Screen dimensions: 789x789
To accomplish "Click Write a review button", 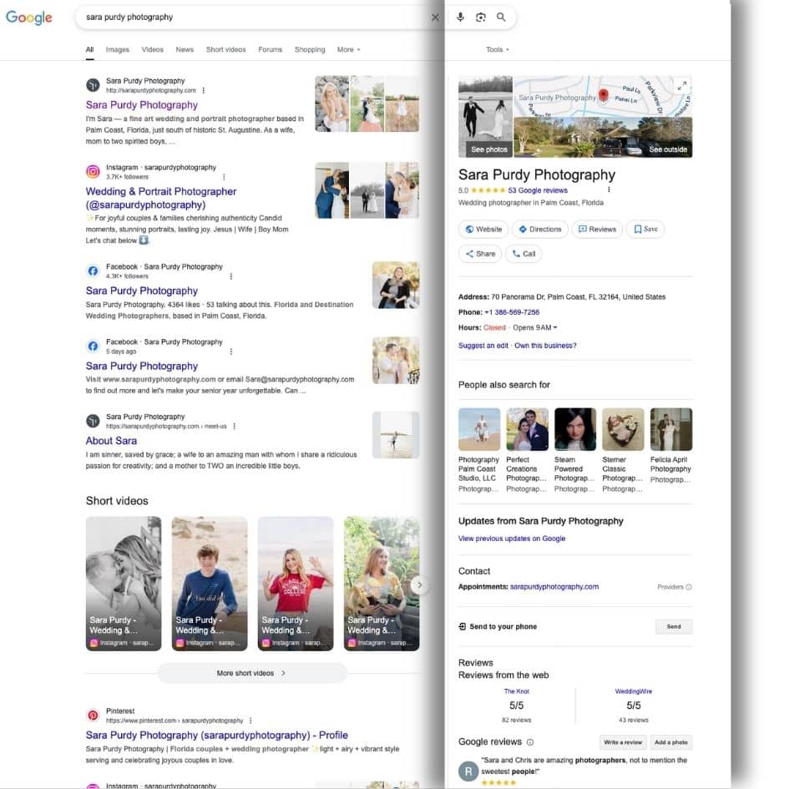I will pos(623,743).
